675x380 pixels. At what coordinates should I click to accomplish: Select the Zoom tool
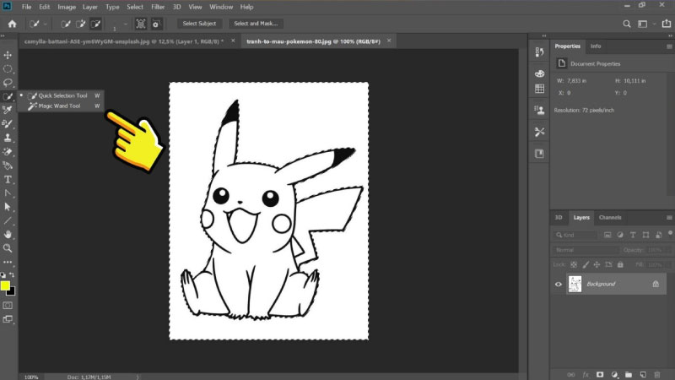click(x=8, y=248)
